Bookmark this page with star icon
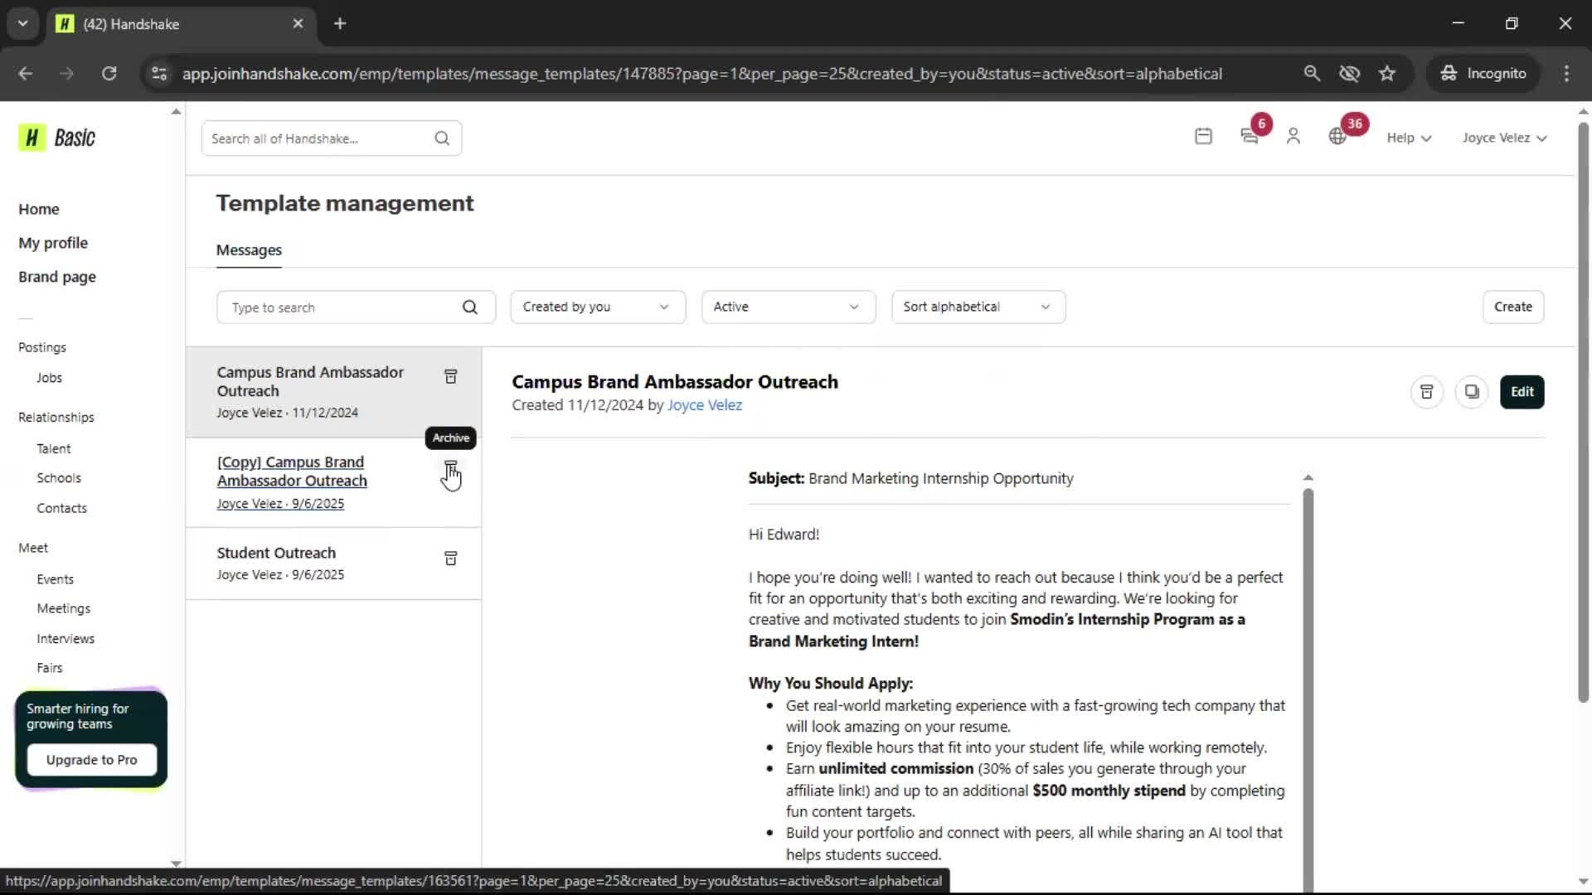Screen dimensions: 1592x895 coord(1387,74)
